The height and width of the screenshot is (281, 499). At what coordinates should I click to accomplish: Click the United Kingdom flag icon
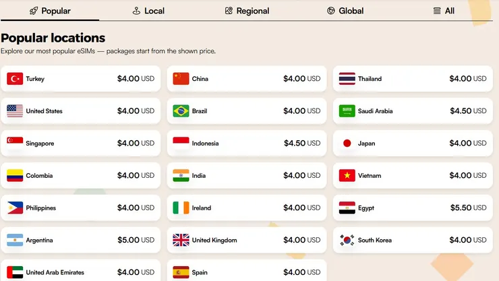click(181, 241)
